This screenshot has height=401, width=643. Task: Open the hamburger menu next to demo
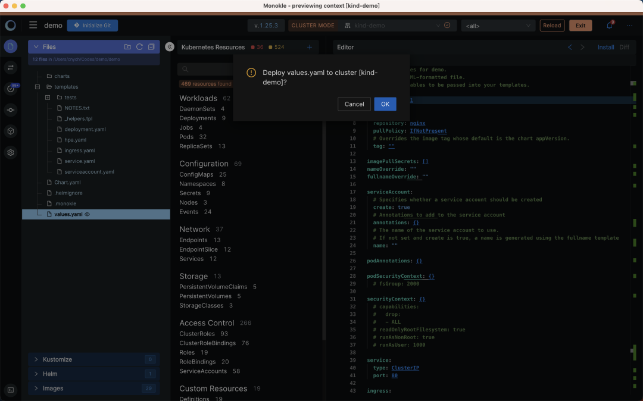click(33, 26)
